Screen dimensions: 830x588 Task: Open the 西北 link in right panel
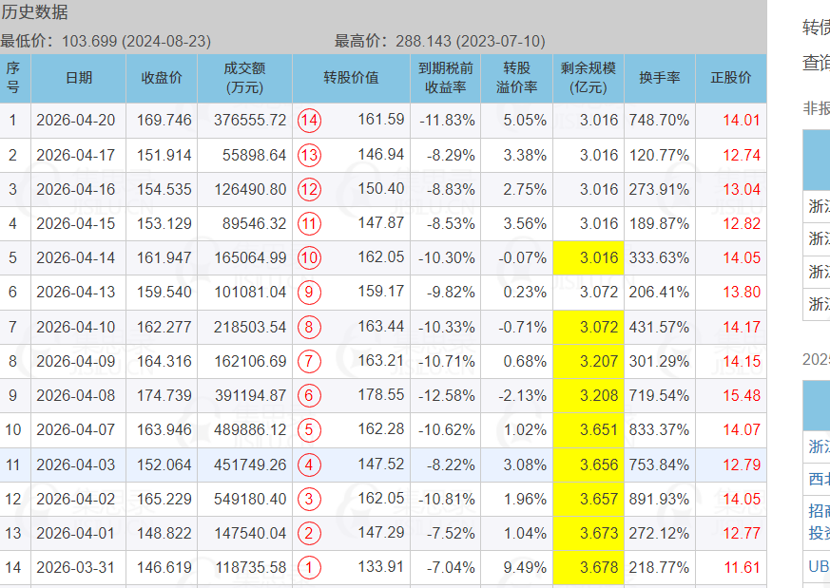click(x=819, y=480)
